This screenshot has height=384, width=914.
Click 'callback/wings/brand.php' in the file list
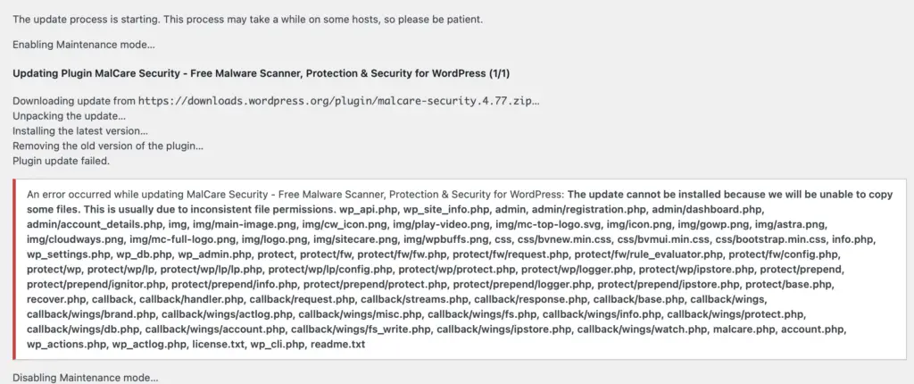pyautogui.click(x=91, y=314)
